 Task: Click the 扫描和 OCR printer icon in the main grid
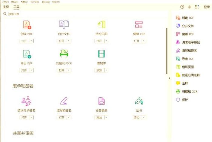pyautogui.click(x=64, y=53)
